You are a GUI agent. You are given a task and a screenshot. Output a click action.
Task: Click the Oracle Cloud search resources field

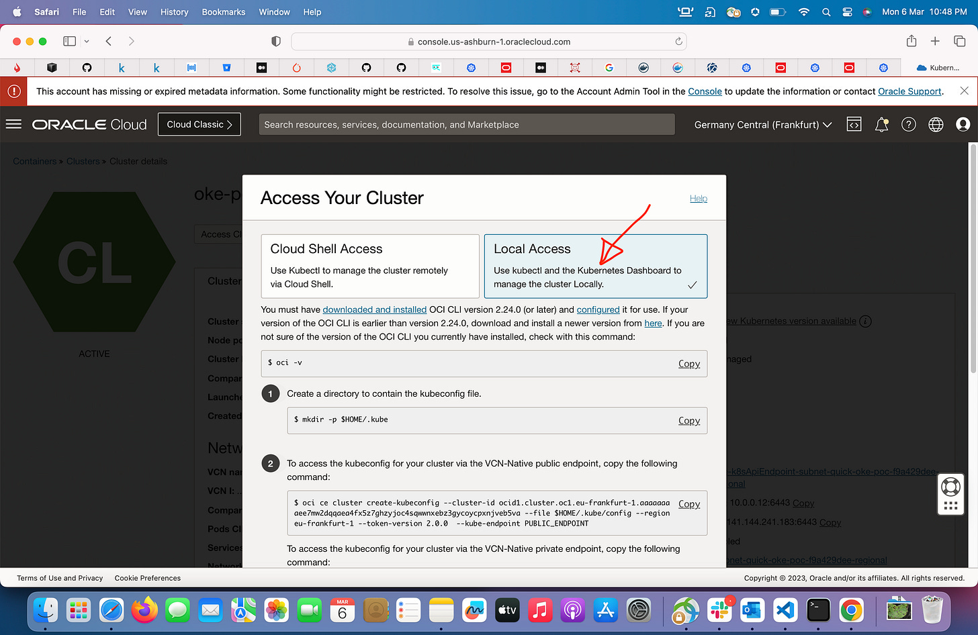[x=467, y=124]
